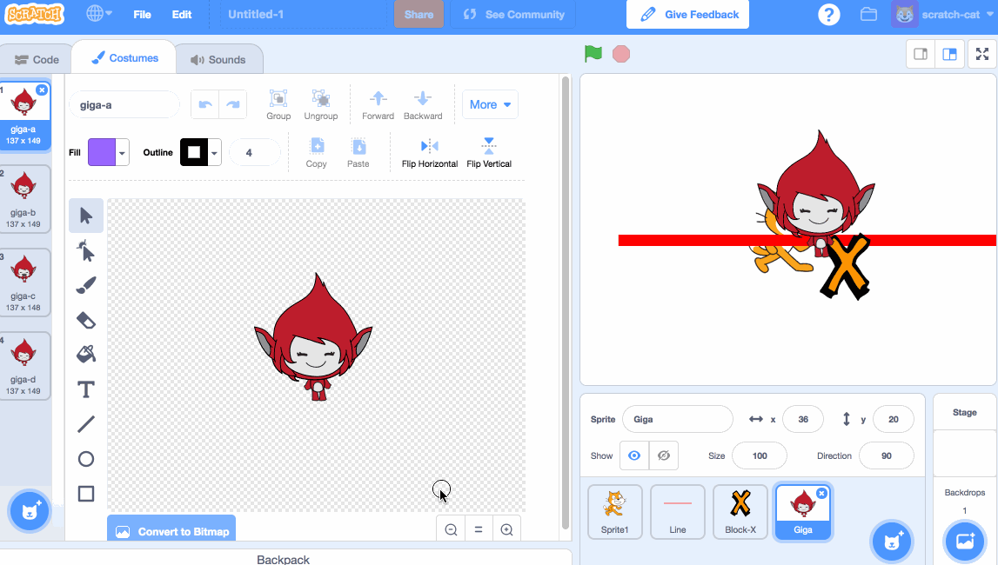Select the Fill bucket tool

coord(86,354)
